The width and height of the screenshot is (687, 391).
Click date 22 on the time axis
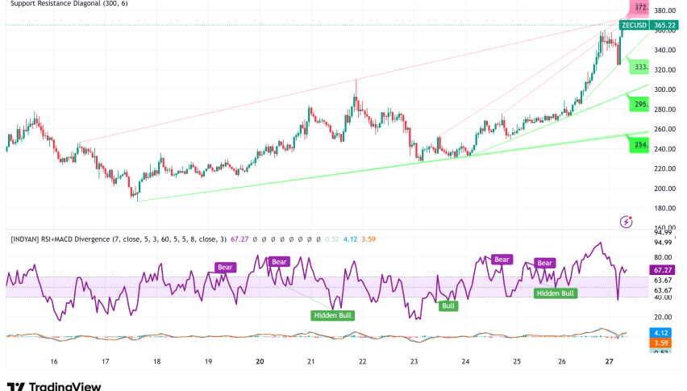point(362,363)
